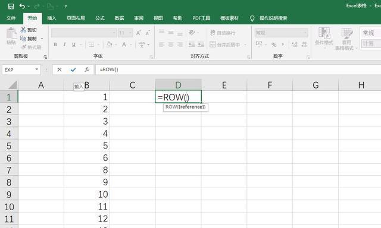This screenshot has width=381, height=228.
Task: Click the Save icon in quick access toolbar
Action: [11, 7]
